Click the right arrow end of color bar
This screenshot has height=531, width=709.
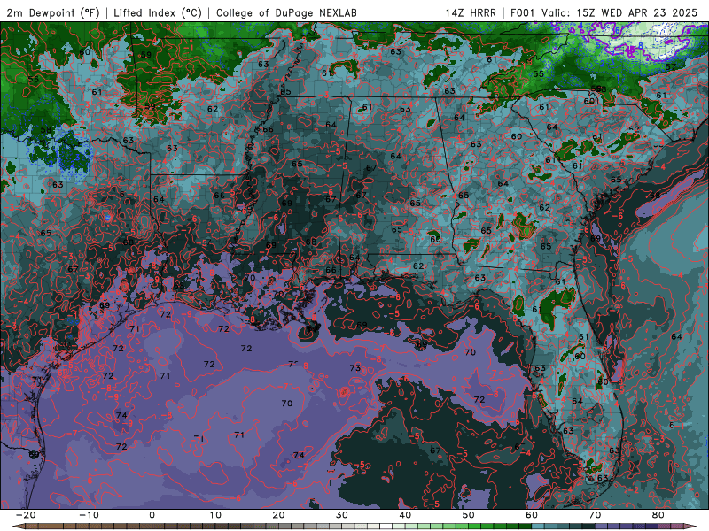(x=691, y=527)
